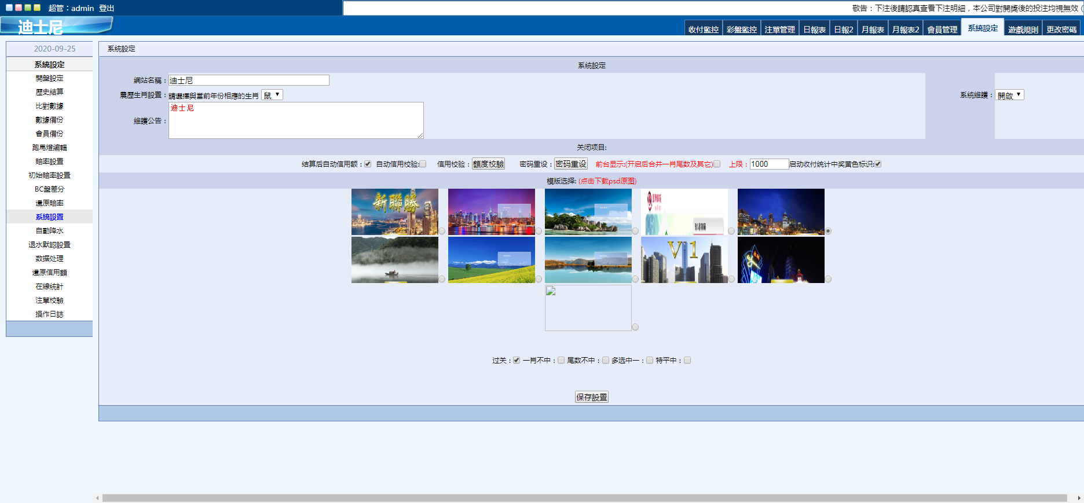The image size is (1084, 503).
Task: Open the 新聯勝 template thumbnail image
Action: [x=394, y=211]
